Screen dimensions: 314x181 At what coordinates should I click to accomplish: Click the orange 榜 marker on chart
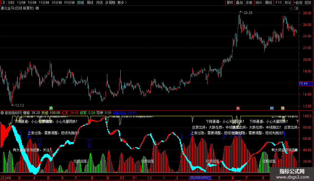(x=283, y=108)
